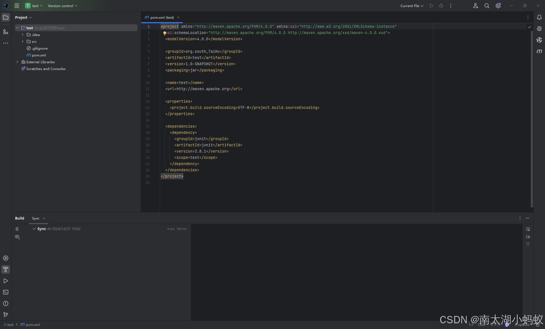The image size is (545, 329).
Task: Expand the .idea folder
Action: [23, 35]
